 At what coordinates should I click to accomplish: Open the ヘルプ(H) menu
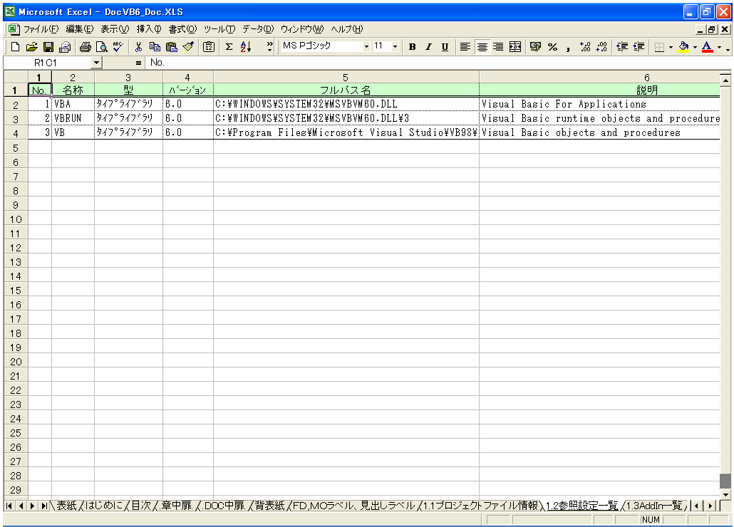tap(346, 29)
